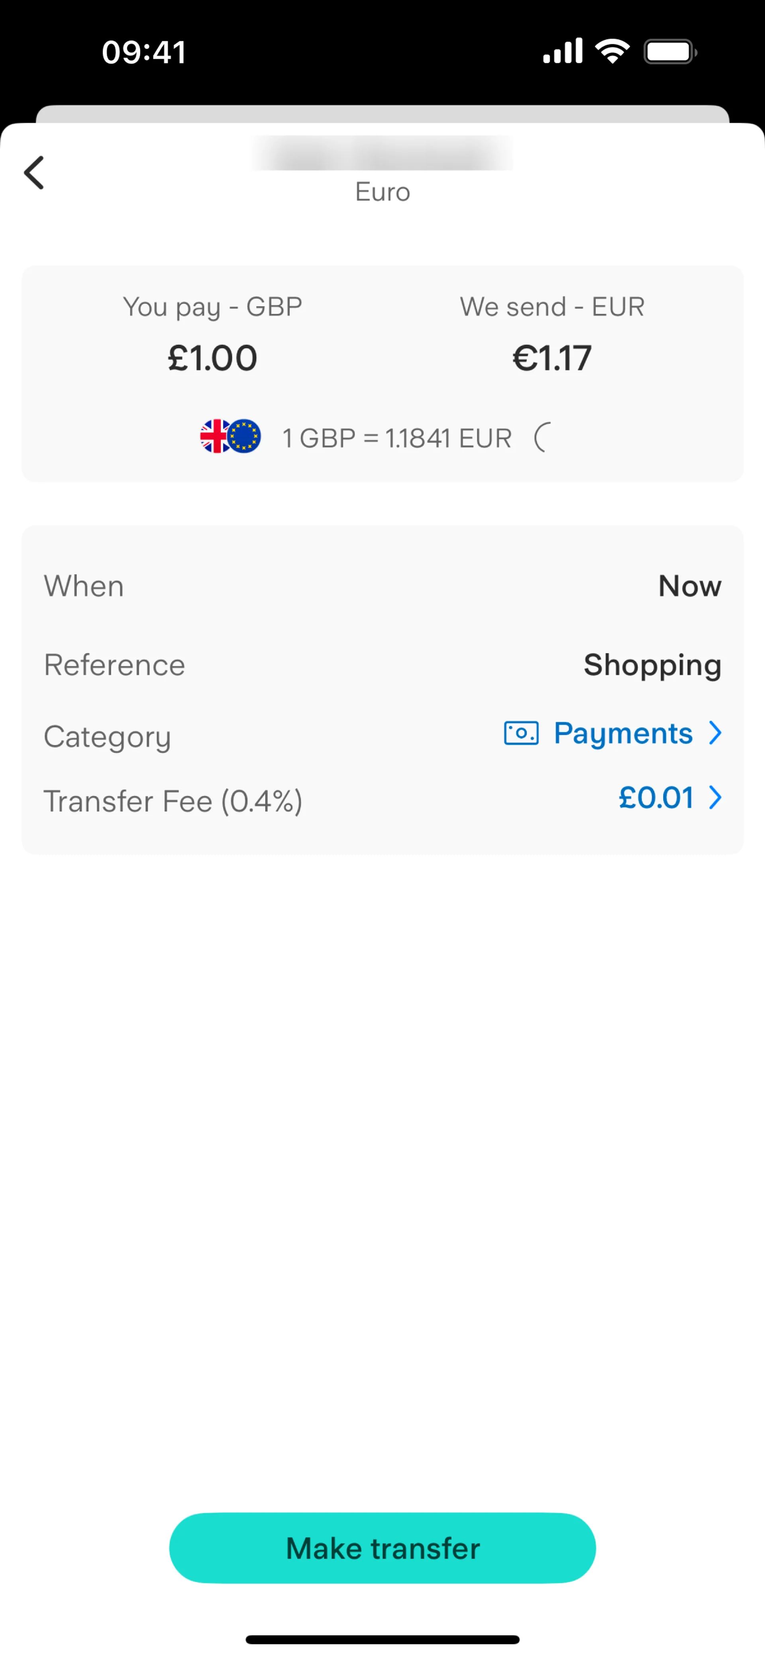Tap the home indicator bar
This screenshot has width=765, height=1658.
click(x=382, y=1639)
